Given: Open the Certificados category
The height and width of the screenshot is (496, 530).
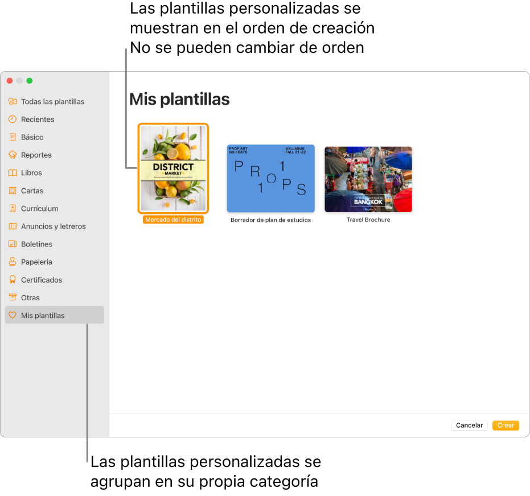Looking at the screenshot, I should click(42, 280).
